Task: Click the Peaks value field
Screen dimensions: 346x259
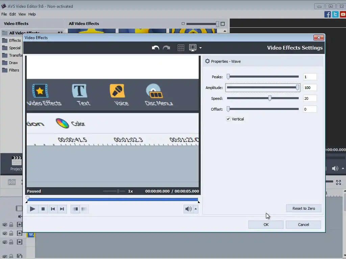Action: pos(310,77)
